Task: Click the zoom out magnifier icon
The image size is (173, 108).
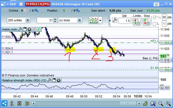Action: [x=161, y=104]
